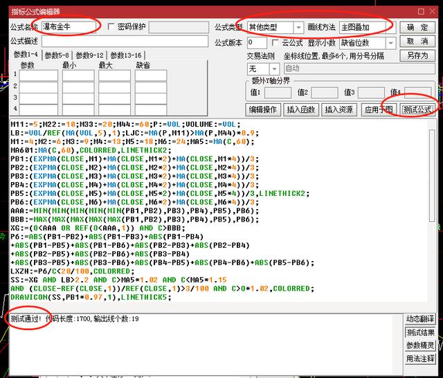443x378 pixels.
Task: Click row 2 最大 field
Action: (114, 87)
